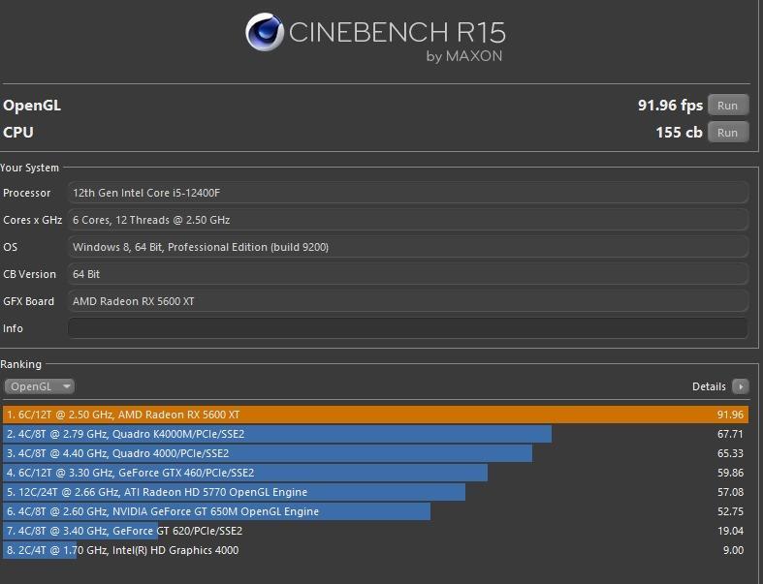Screen dimensions: 763x584
Task: Click the Processor field showing i5-12400F
Action: click(408, 193)
